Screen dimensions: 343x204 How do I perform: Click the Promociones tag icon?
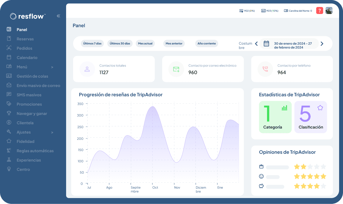coord(9,104)
